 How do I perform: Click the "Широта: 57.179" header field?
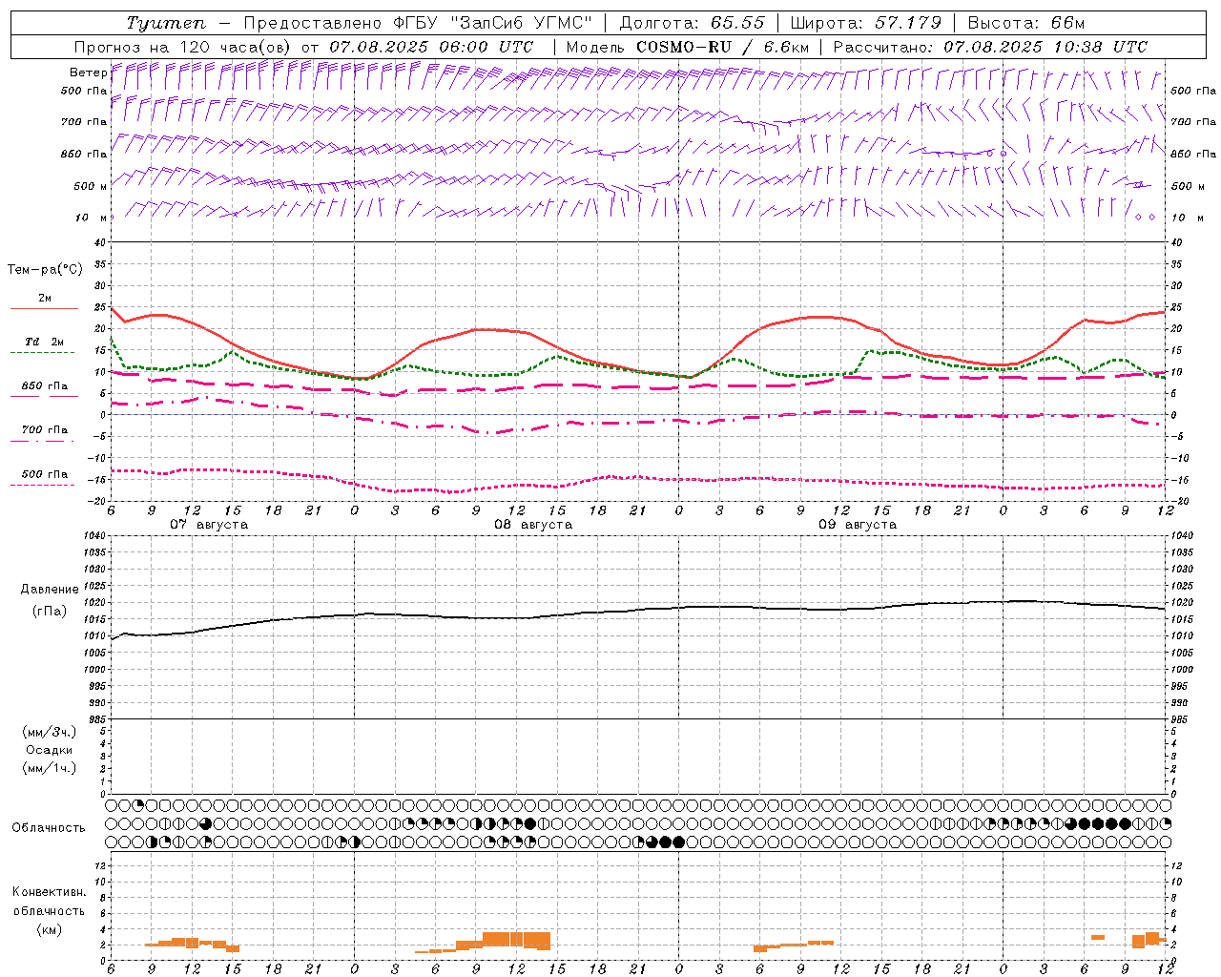tap(865, 23)
